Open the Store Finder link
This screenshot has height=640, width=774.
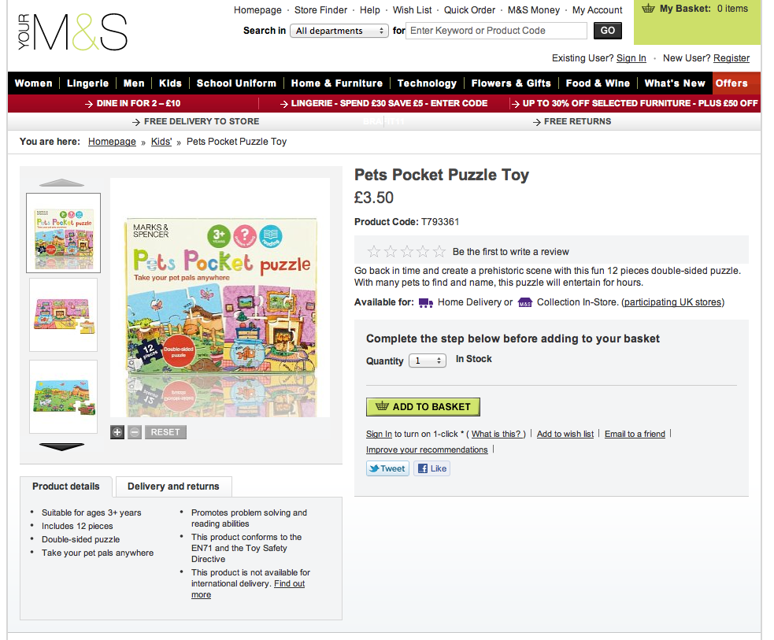tap(320, 10)
